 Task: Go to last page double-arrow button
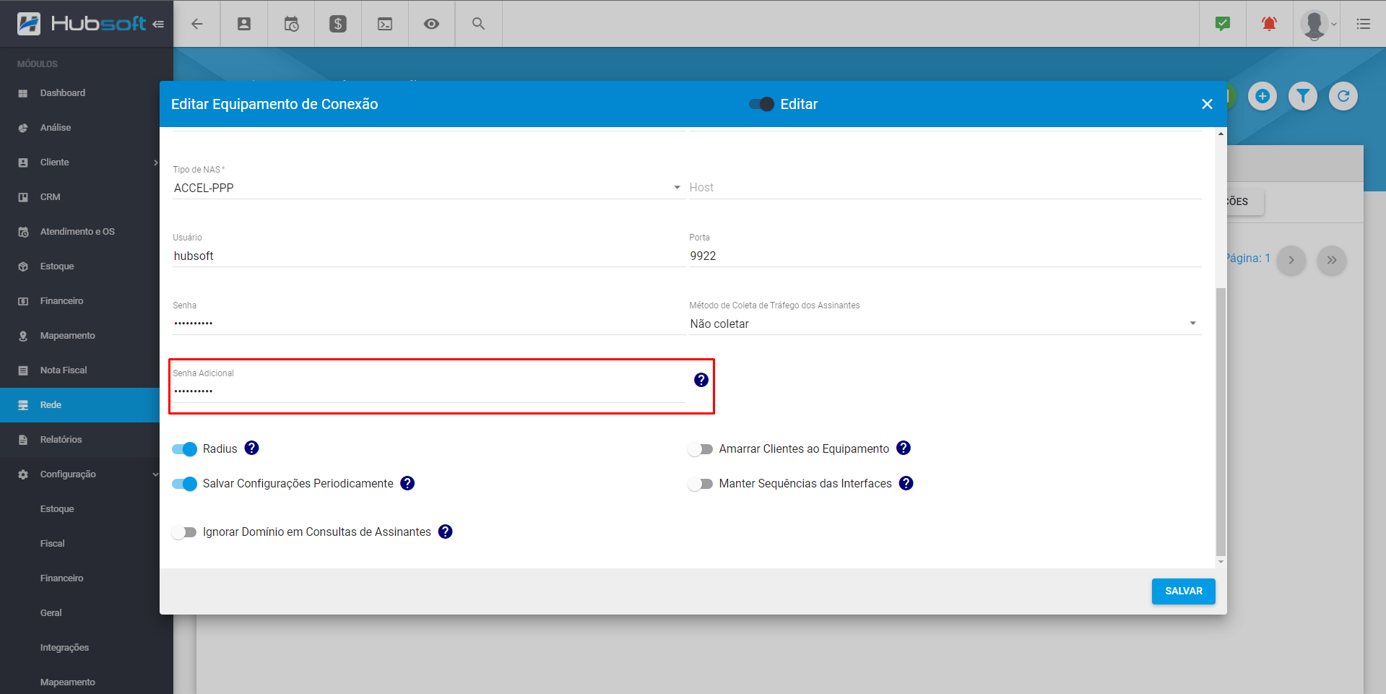[x=1332, y=260]
